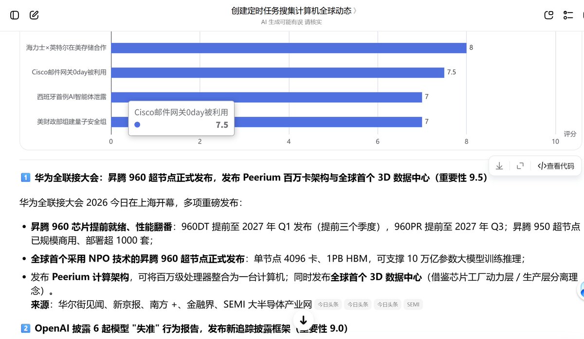Click the value 7 next to the 美财政部 bar
The width and height of the screenshot is (584, 339).
pyautogui.click(x=426, y=122)
